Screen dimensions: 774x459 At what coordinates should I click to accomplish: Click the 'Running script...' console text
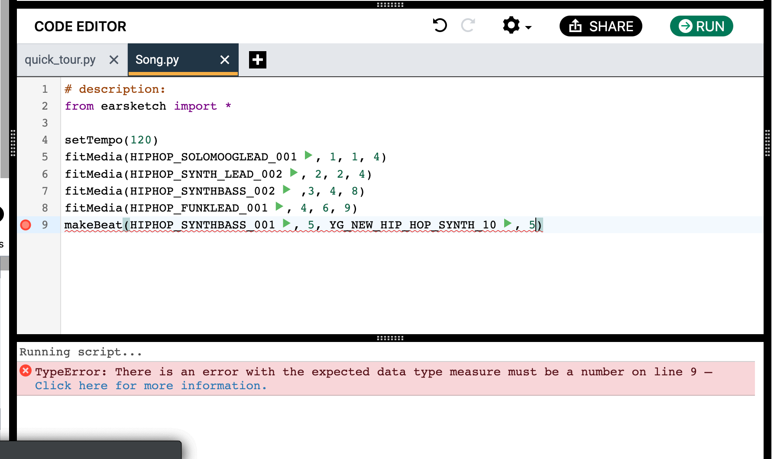(81, 352)
